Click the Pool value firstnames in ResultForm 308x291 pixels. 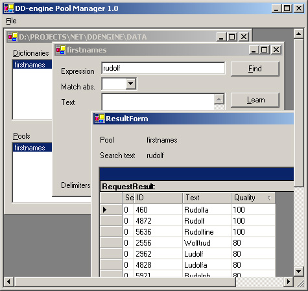coord(162,140)
